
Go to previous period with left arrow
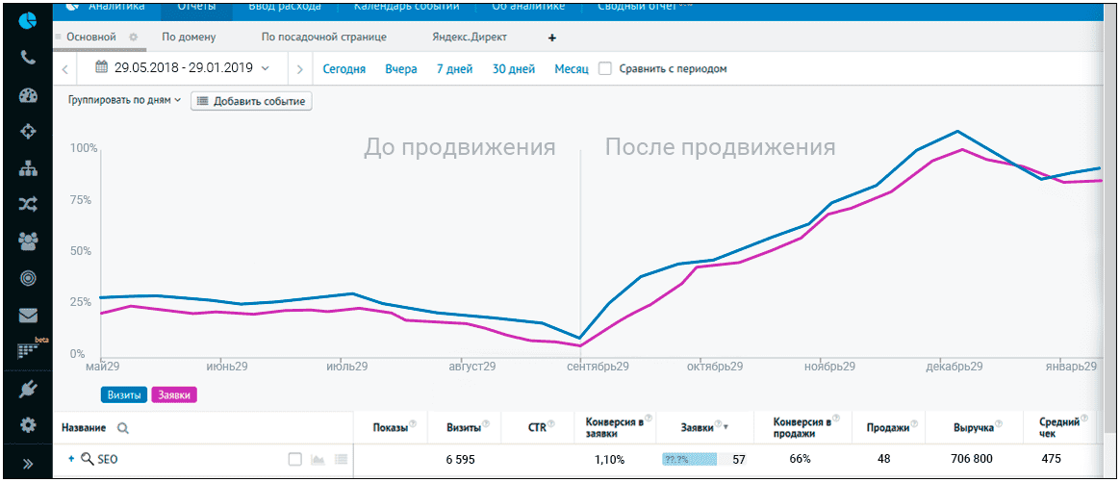click(x=65, y=69)
